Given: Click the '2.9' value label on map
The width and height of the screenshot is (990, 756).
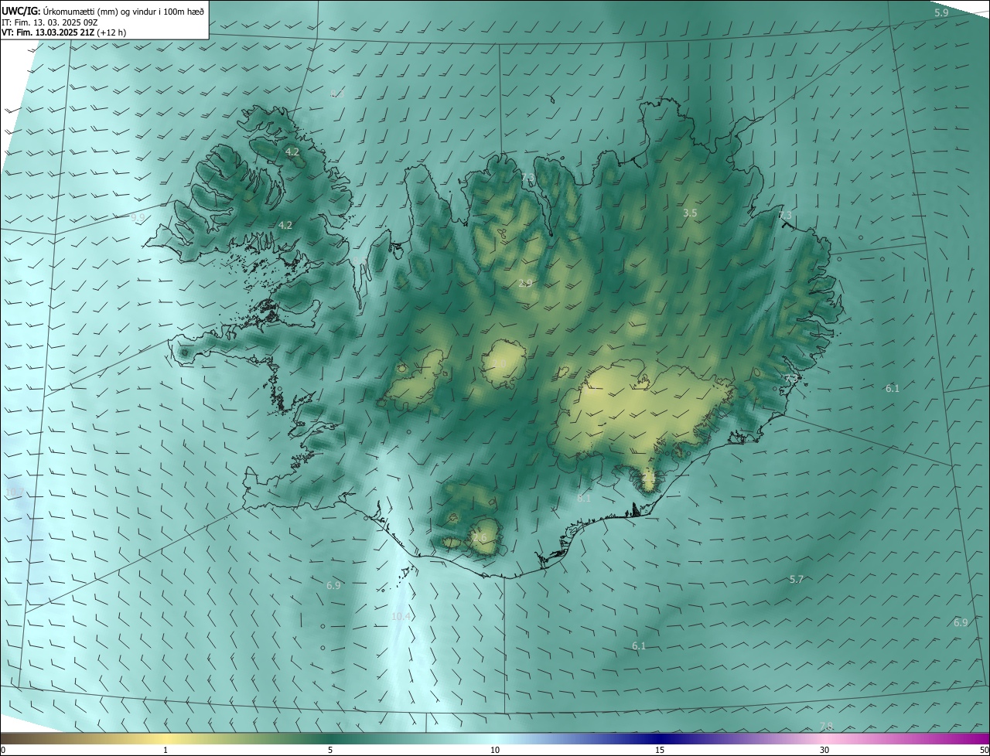Looking at the screenshot, I should click(x=525, y=283).
